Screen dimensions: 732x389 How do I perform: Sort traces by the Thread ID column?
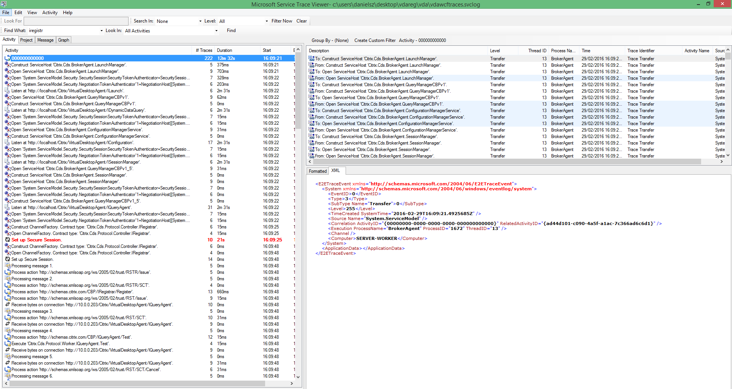coord(533,51)
